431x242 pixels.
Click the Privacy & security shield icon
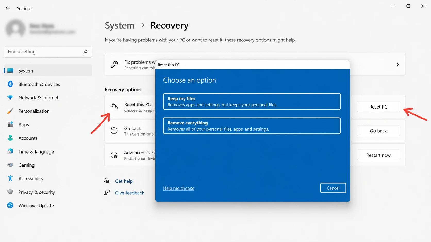[x=10, y=192]
